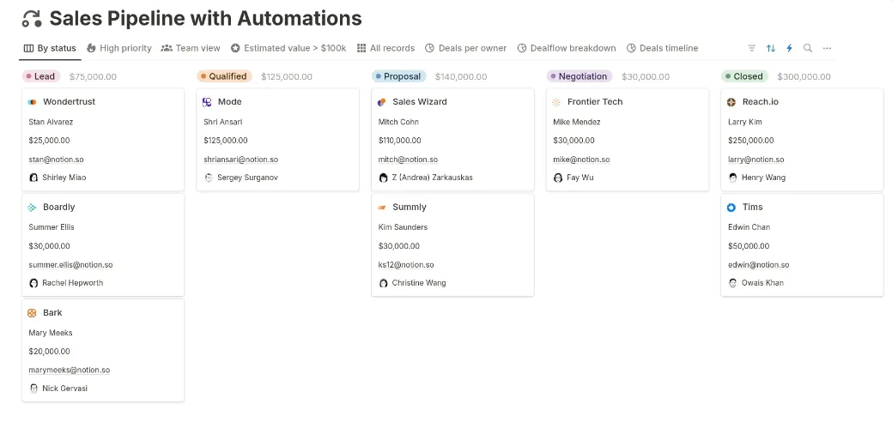
Task: Click the Closed status tag
Action: point(744,76)
